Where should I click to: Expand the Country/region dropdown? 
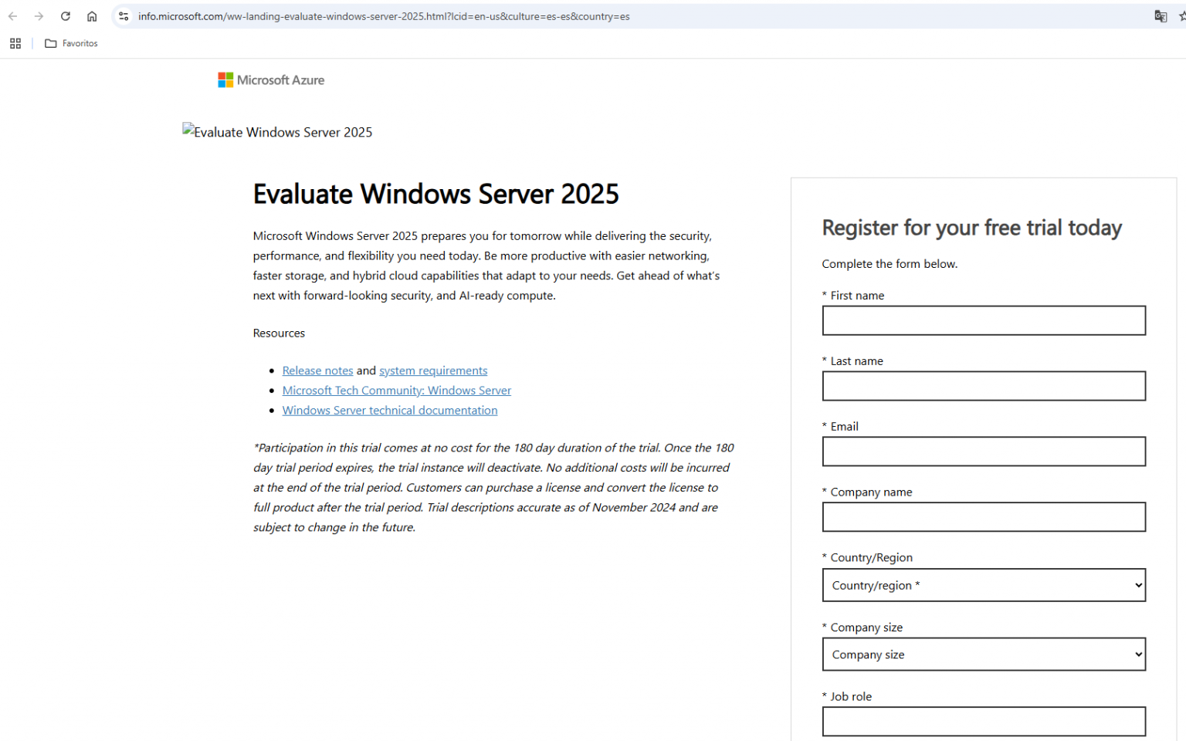tap(984, 585)
